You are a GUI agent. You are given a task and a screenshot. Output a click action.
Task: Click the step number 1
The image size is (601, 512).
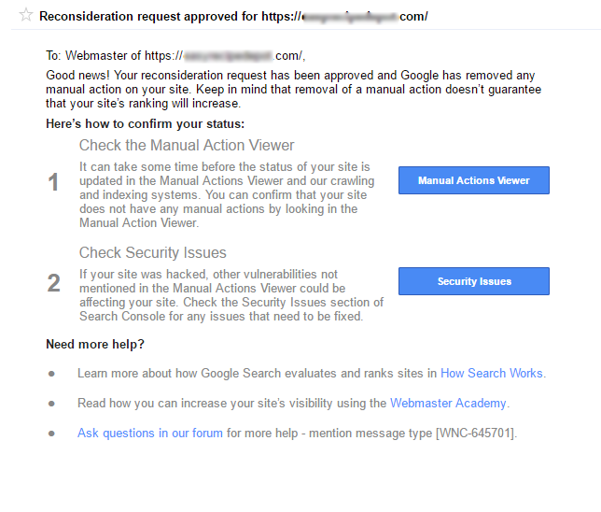pyautogui.click(x=53, y=182)
